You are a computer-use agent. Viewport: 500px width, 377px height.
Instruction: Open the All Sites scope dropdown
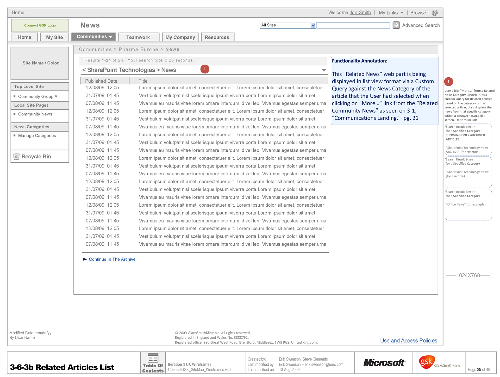click(x=313, y=25)
